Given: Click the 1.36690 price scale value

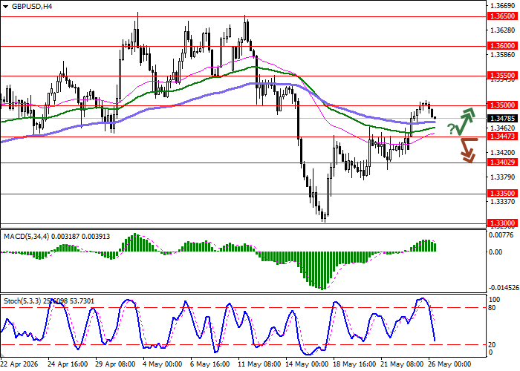Looking at the screenshot, I should tap(503, 6).
